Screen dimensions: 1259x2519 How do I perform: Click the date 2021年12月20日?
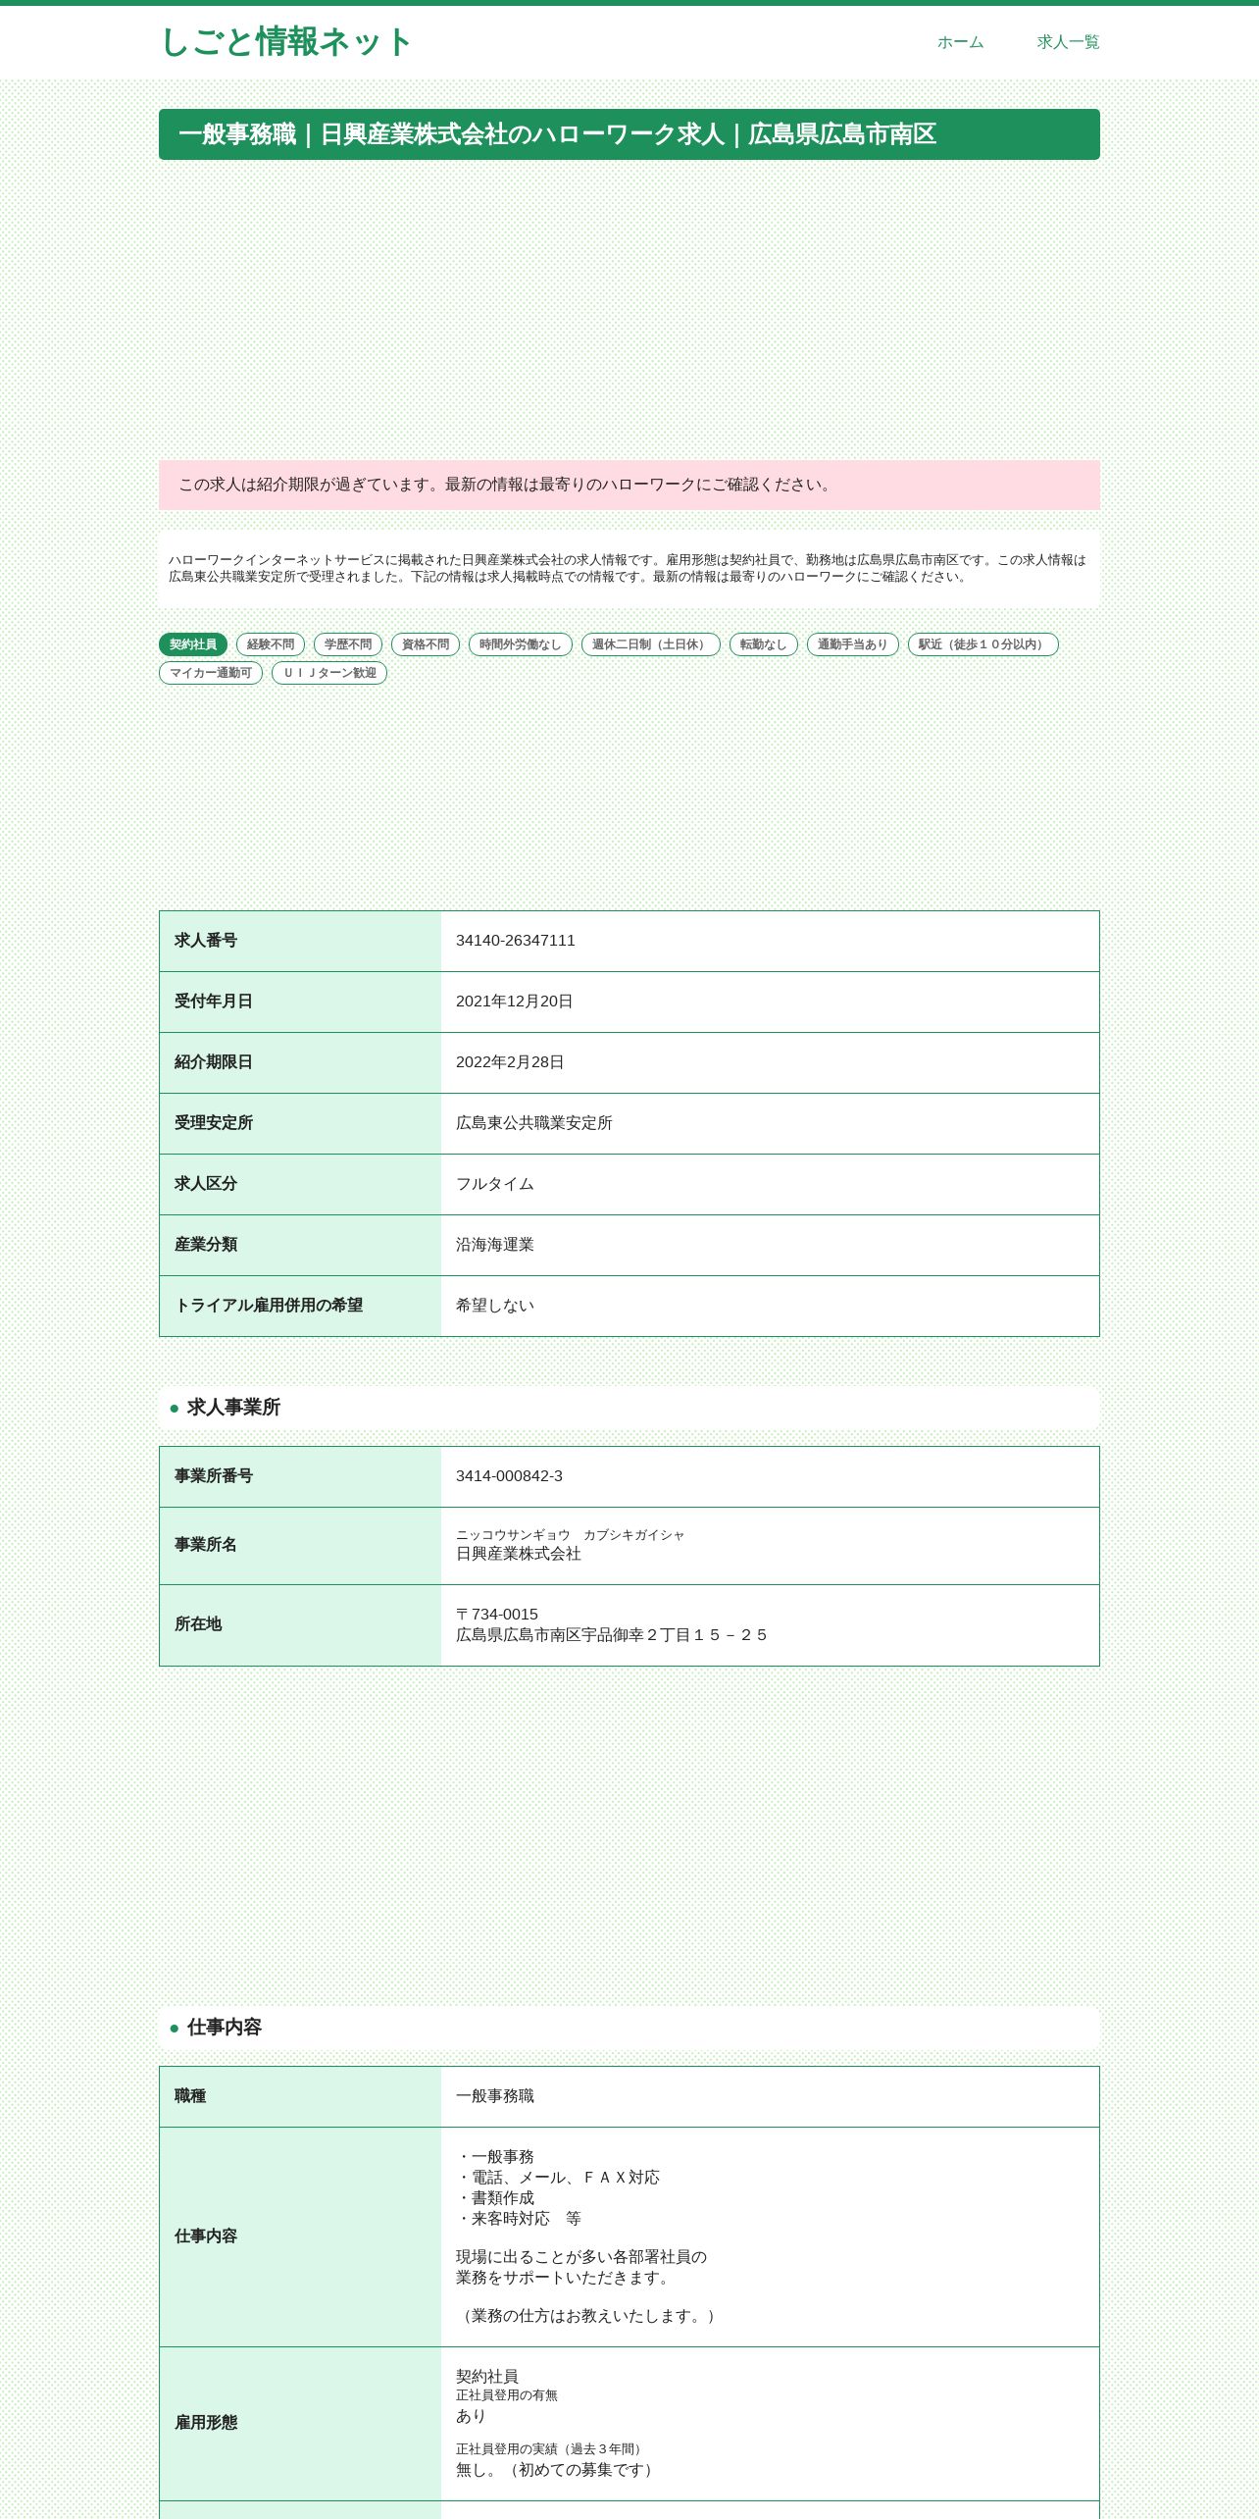pyautogui.click(x=515, y=1002)
